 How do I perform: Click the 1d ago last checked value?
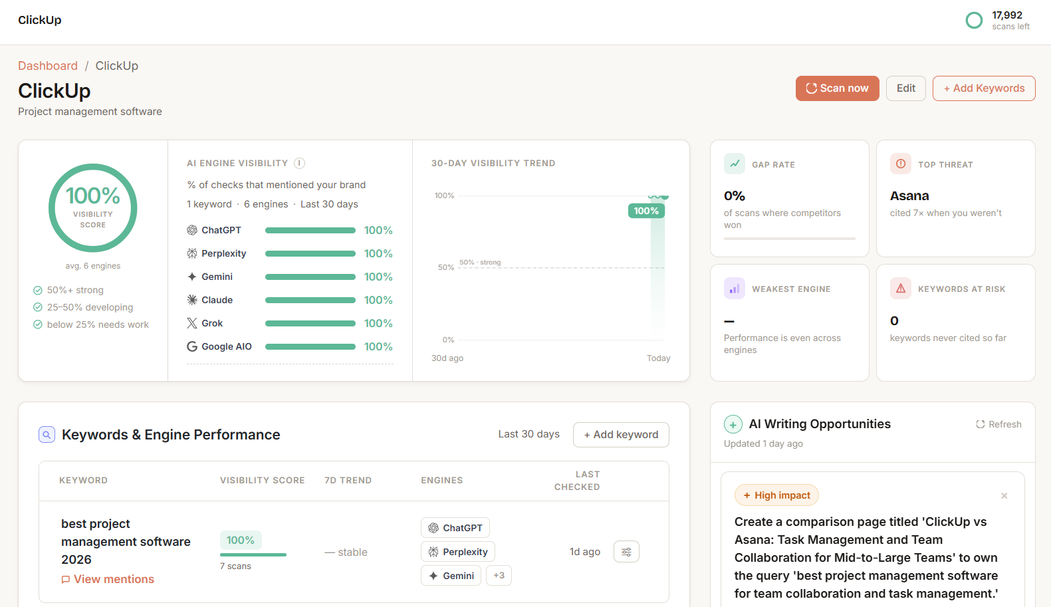(x=585, y=552)
